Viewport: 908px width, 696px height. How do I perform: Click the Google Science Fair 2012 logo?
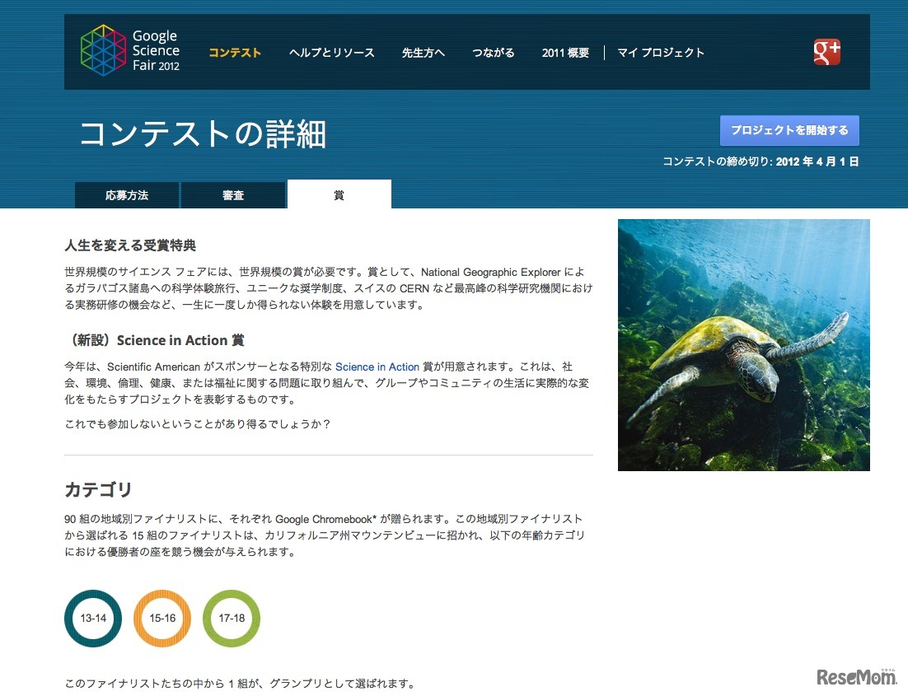pos(130,50)
